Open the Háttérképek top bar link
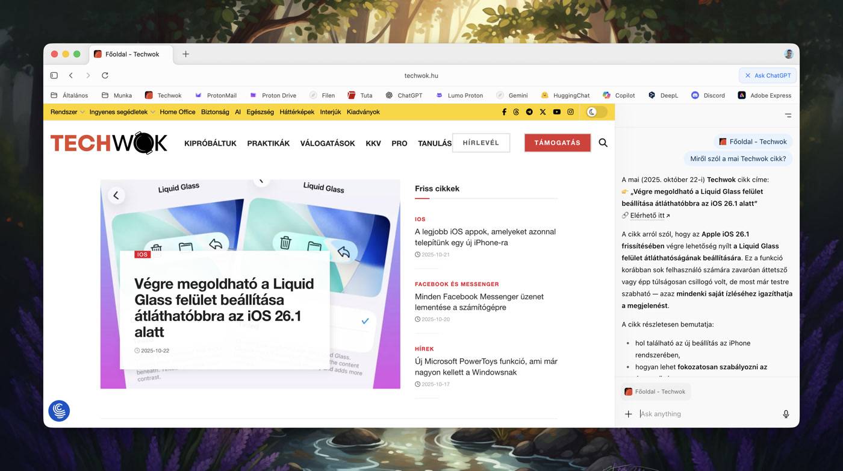This screenshot has height=471, width=843. point(297,112)
